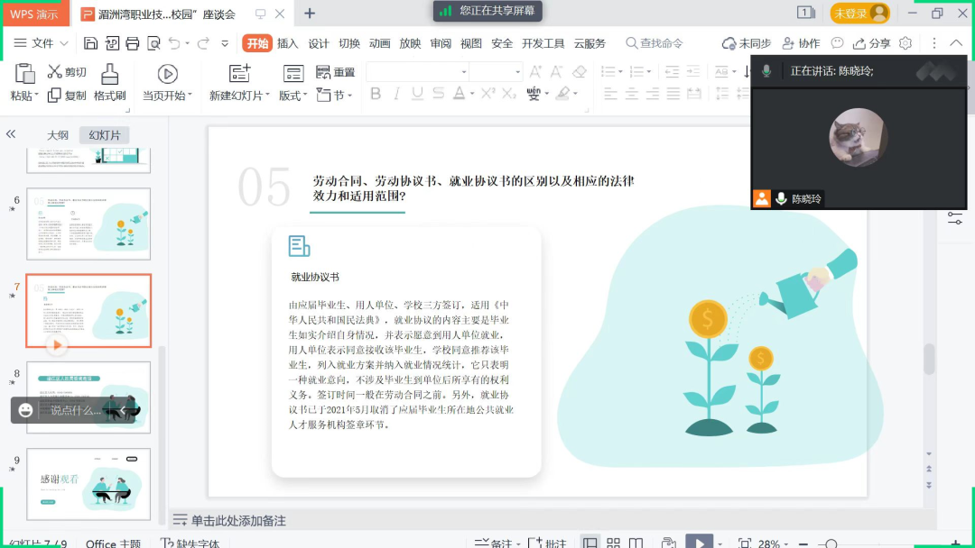This screenshot has width=975, height=548.
Task: Click the 缺失字体 missing fonts button
Action: tap(190, 543)
